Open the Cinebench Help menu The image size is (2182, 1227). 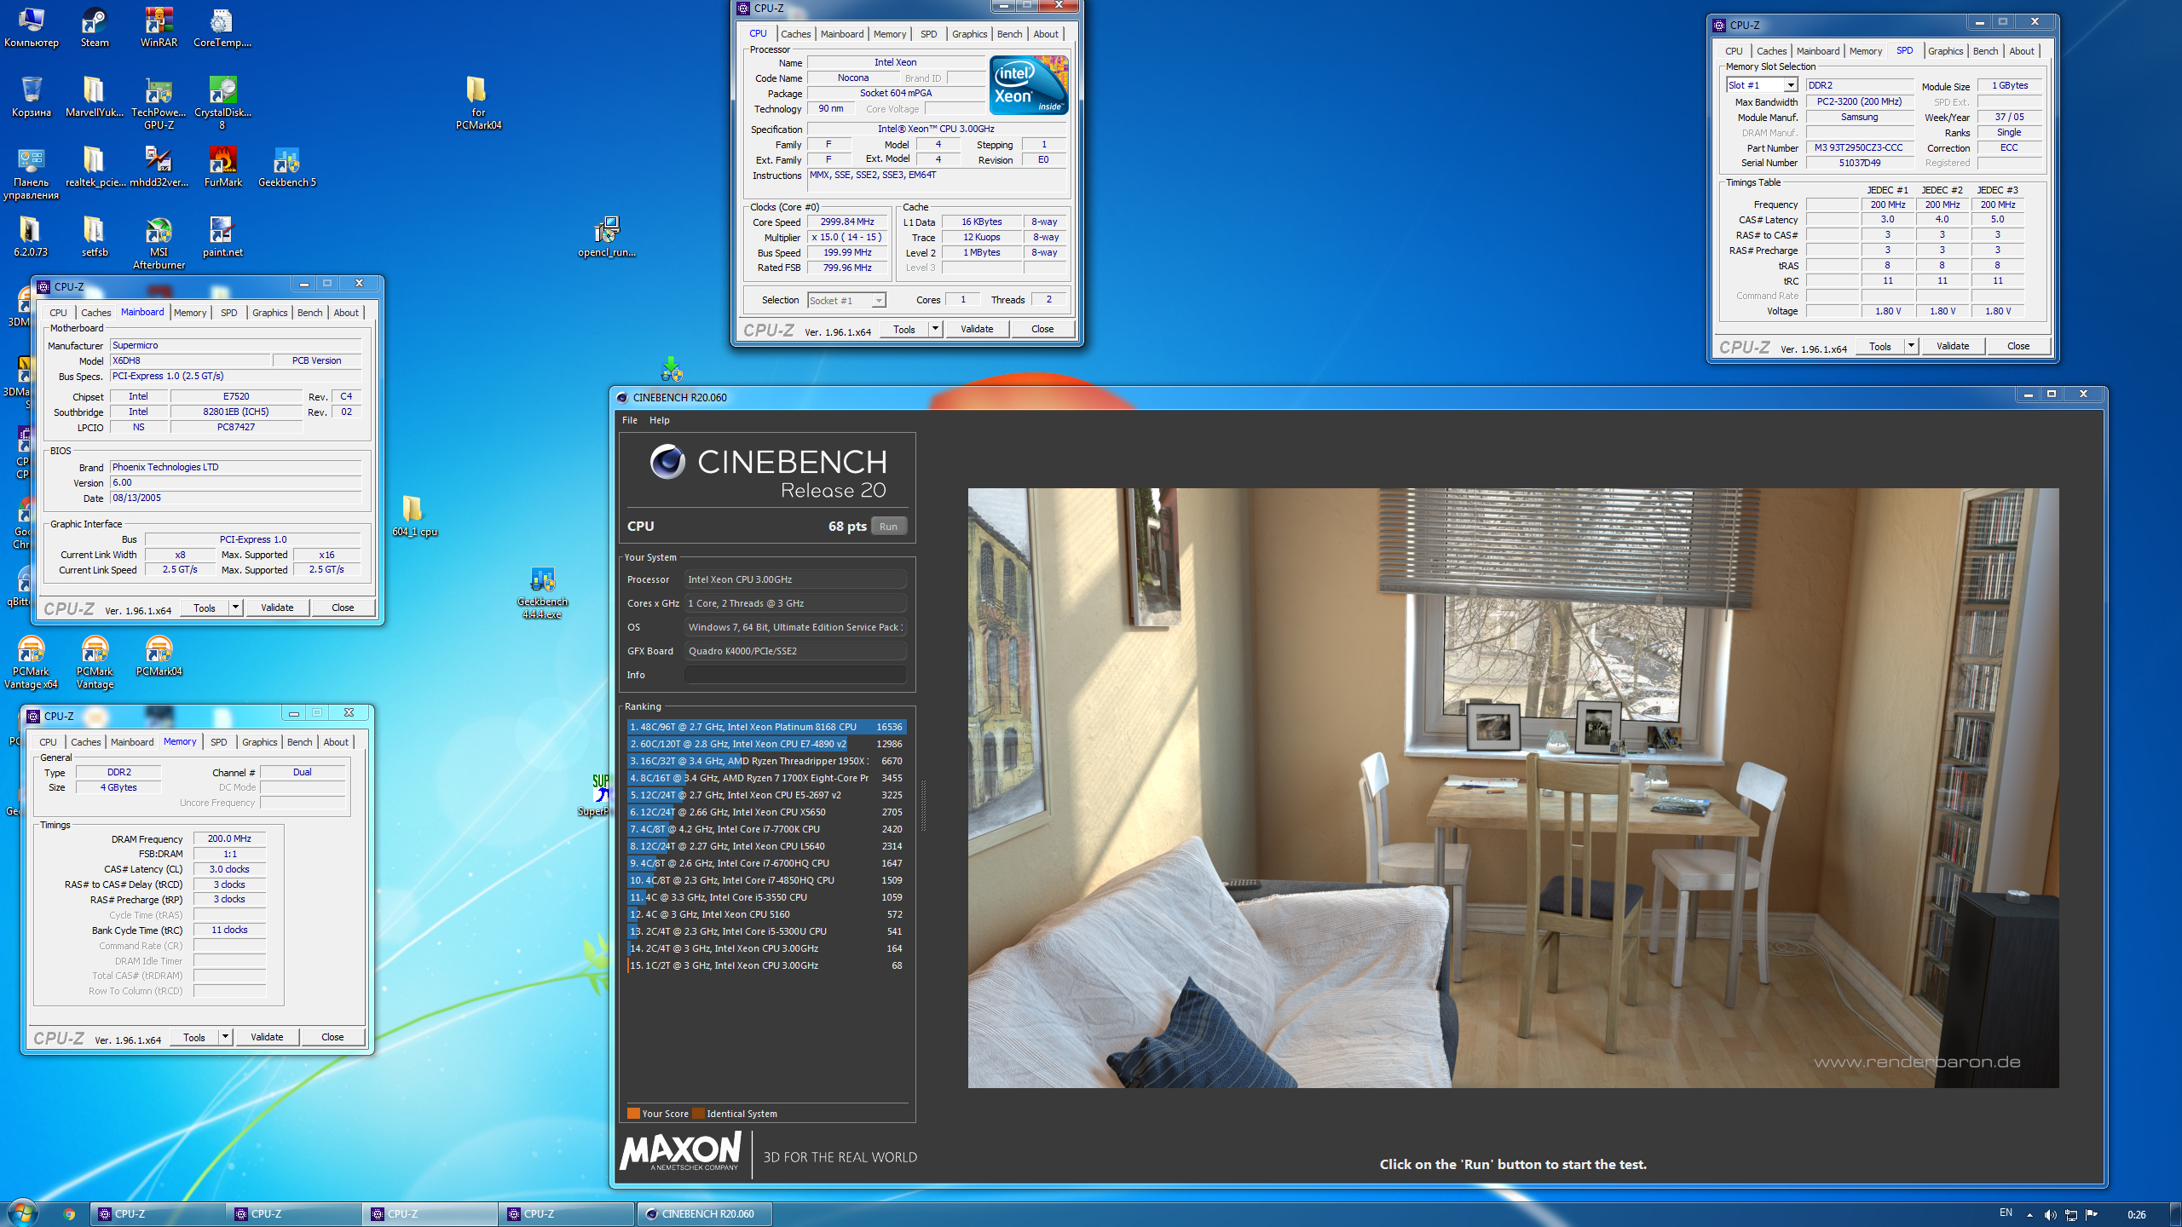pyautogui.click(x=659, y=420)
